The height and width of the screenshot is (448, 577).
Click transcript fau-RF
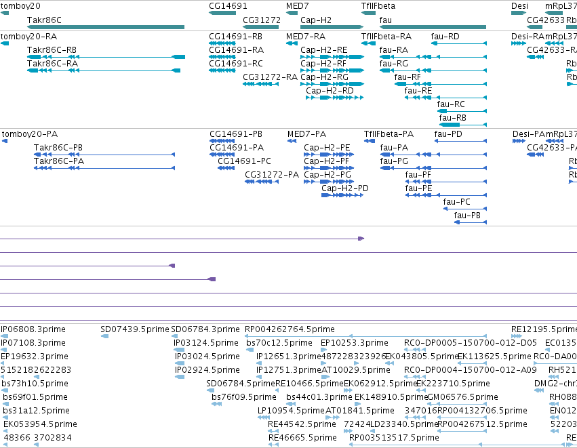[441, 84]
